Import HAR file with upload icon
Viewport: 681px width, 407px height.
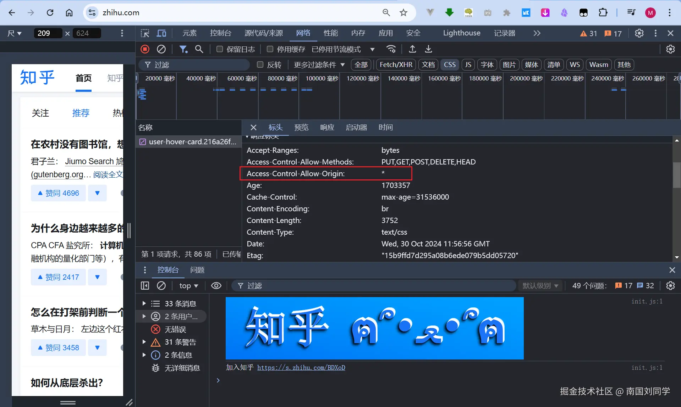(412, 49)
